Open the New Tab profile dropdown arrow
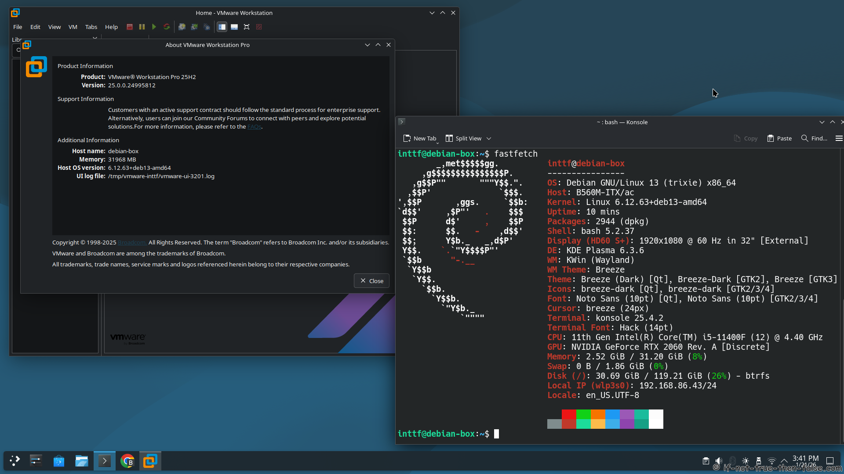Image resolution: width=844 pixels, height=474 pixels. click(x=437, y=142)
